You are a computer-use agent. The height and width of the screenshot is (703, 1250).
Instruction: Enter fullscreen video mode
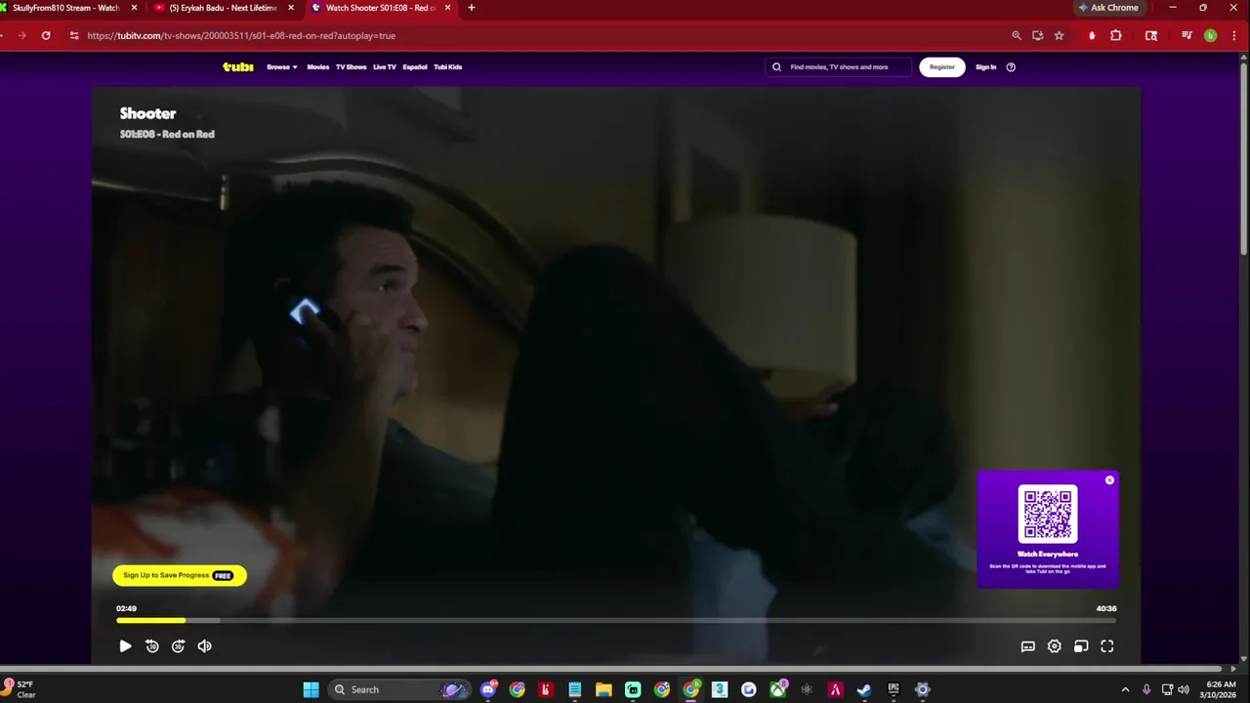(x=1107, y=646)
